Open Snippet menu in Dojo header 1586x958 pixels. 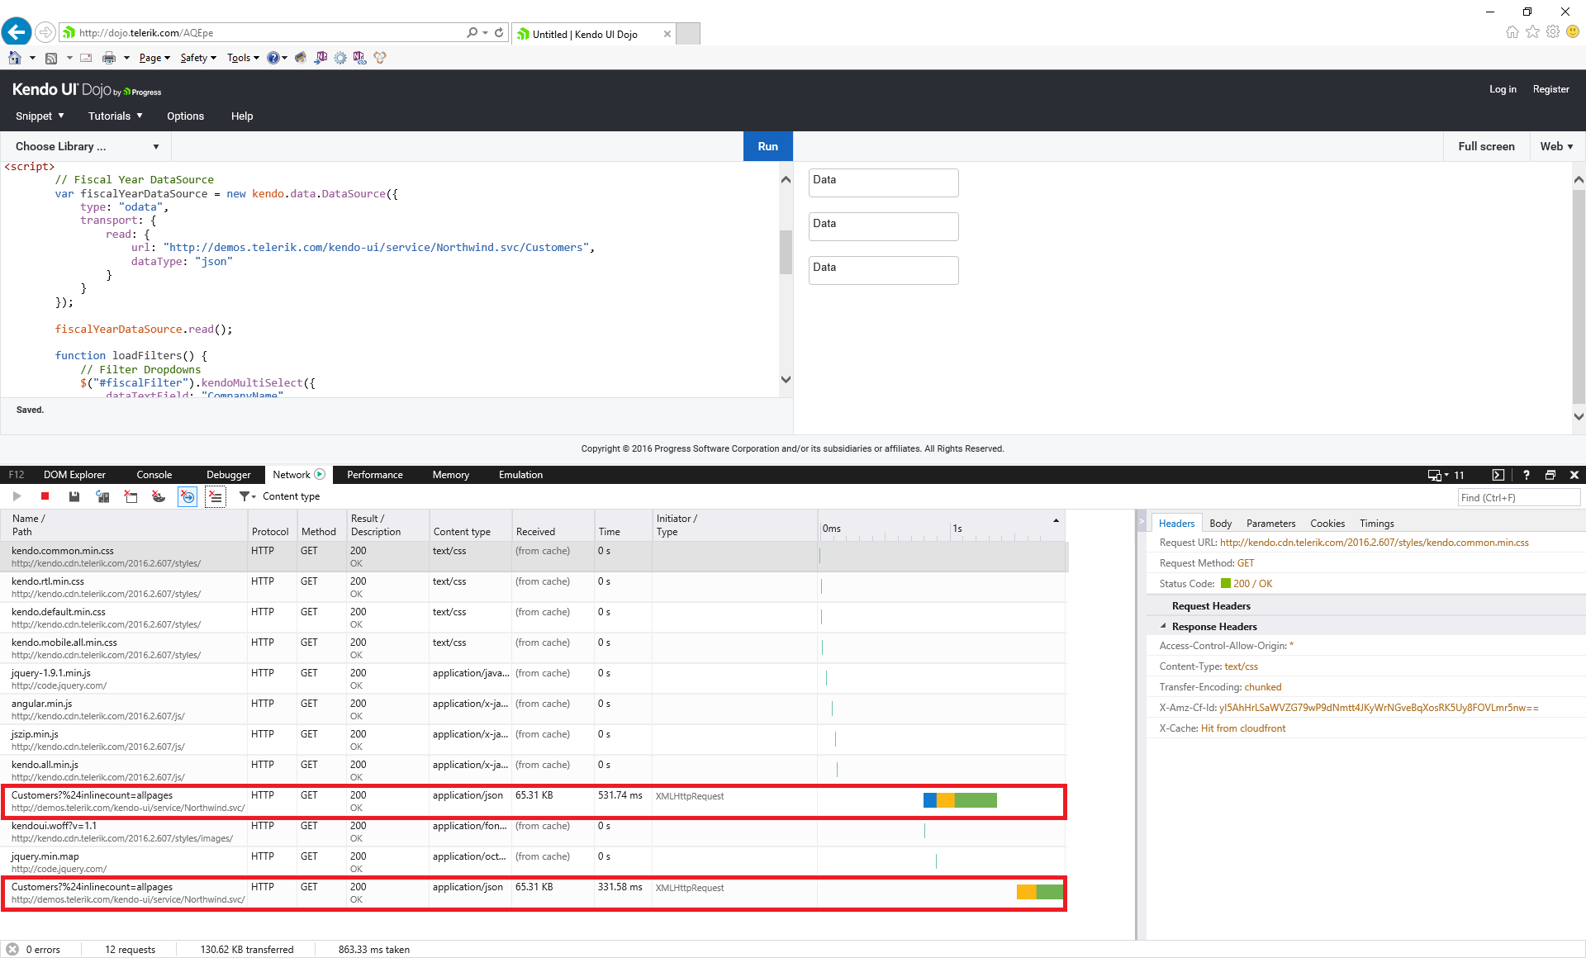coord(40,116)
